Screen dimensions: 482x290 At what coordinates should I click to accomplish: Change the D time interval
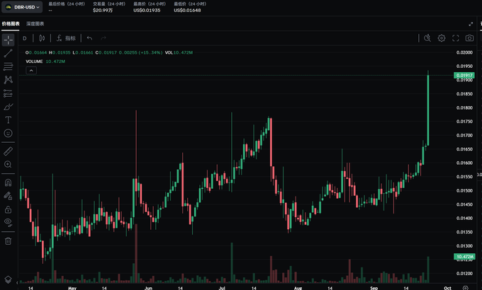pyautogui.click(x=25, y=38)
